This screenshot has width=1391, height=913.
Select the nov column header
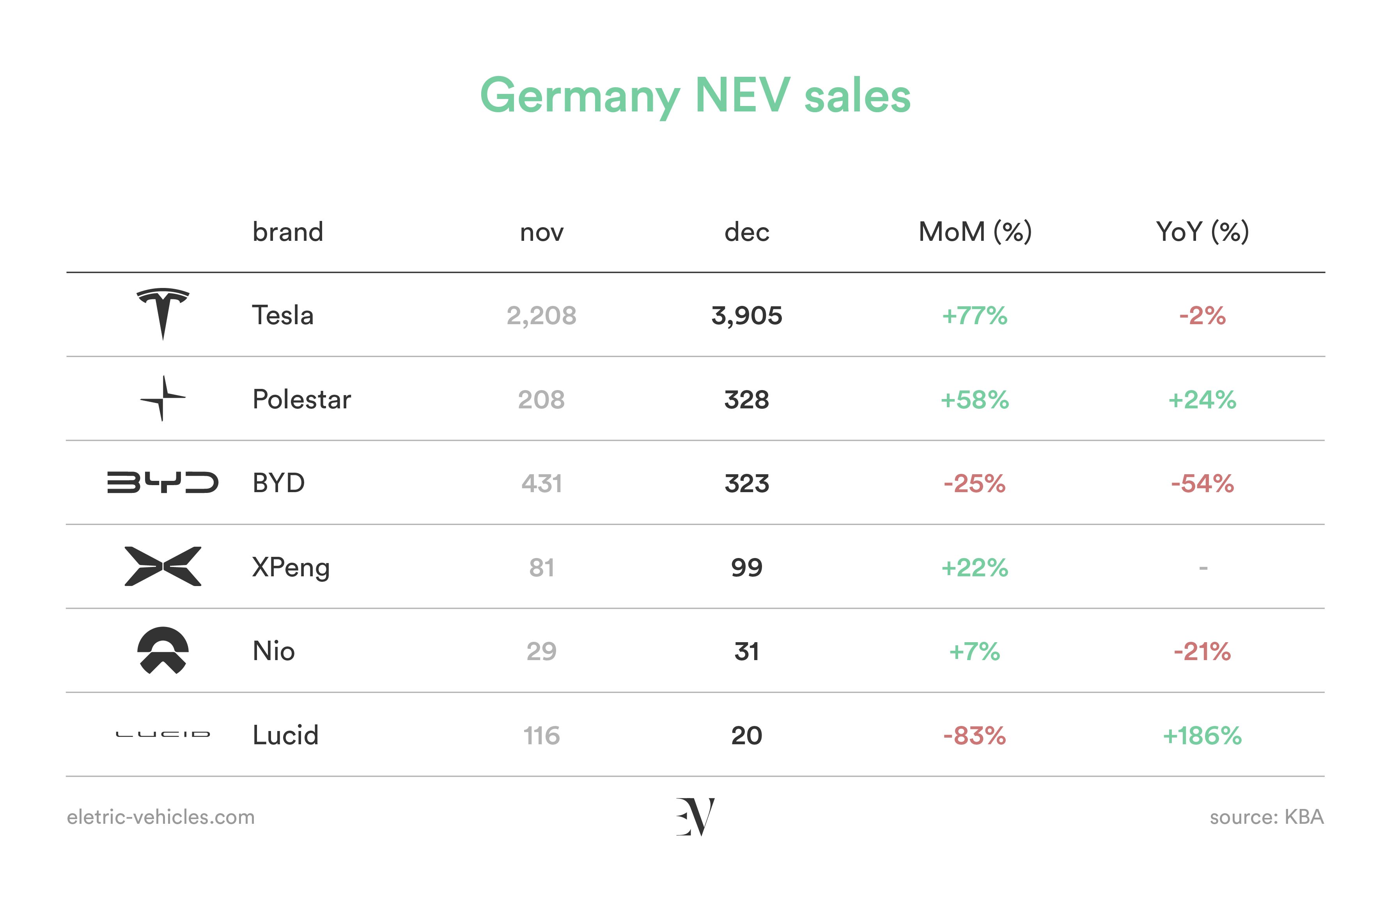tap(542, 233)
